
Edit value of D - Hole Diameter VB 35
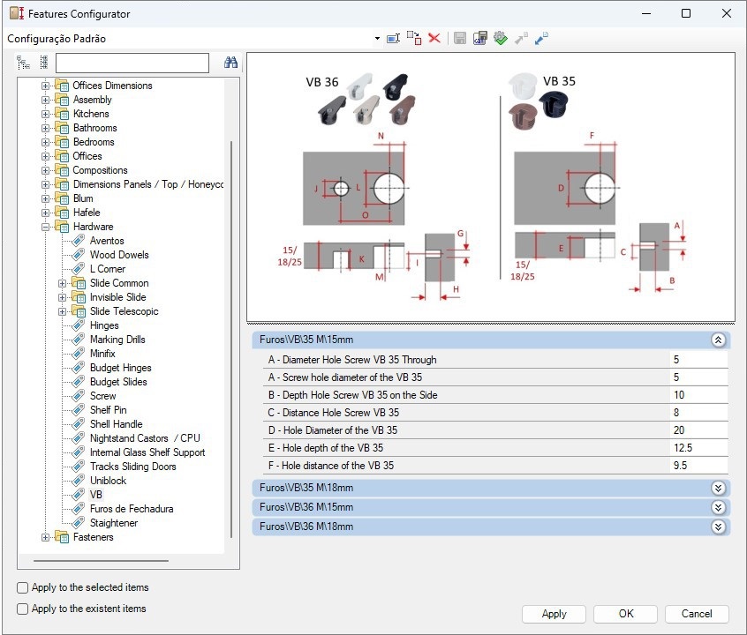click(698, 430)
